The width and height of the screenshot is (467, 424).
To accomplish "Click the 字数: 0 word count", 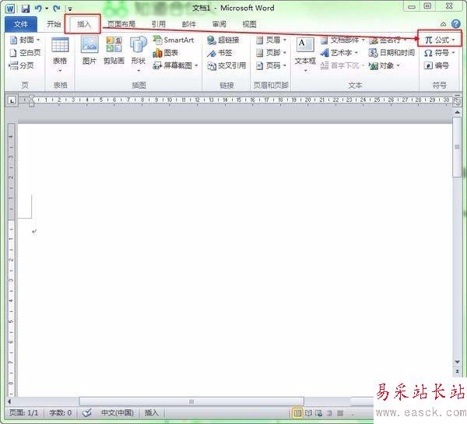I will click(60, 412).
